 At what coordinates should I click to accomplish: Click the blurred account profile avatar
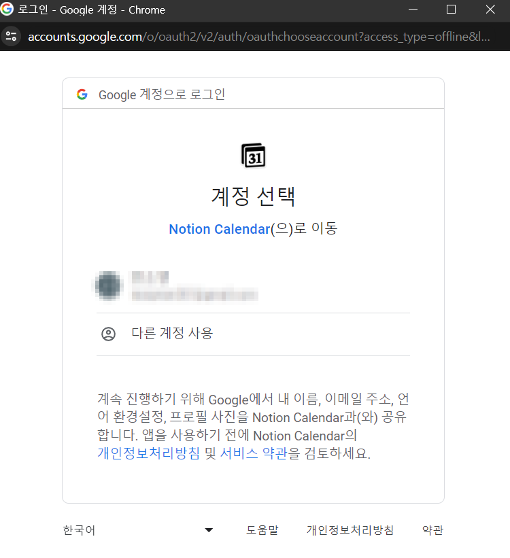pyautogui.click(x=109, y=285)
